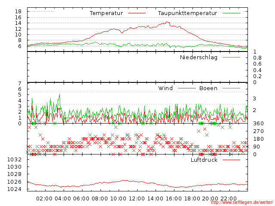Click the 180 wind direction axis label
The image size is (275, 206).
258,139
